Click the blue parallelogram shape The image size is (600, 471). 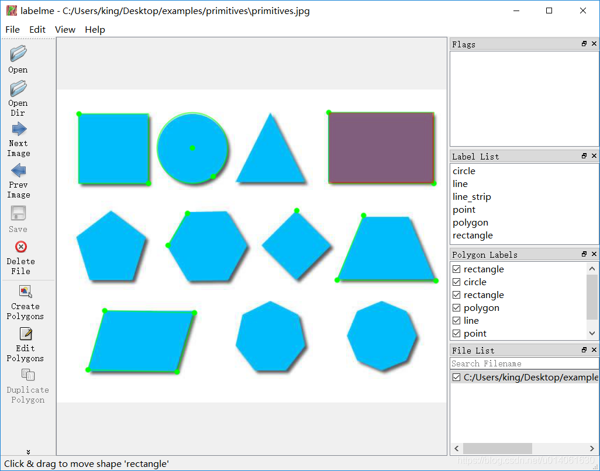(141, 341)
